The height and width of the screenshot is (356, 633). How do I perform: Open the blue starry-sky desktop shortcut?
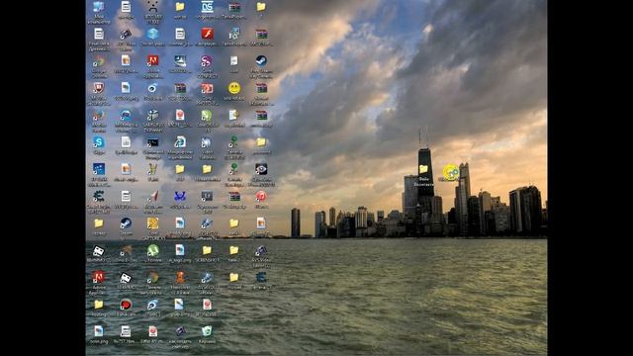[x=99, y=169]
